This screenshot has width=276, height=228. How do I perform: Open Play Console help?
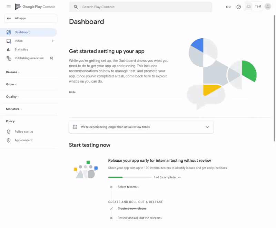(x=238, y=6)
